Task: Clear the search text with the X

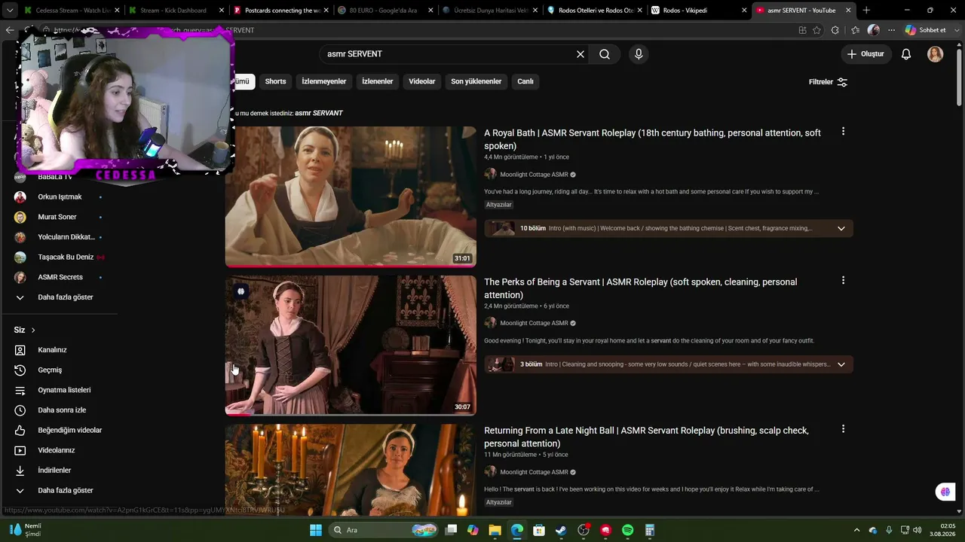Action: pos(581,54)
